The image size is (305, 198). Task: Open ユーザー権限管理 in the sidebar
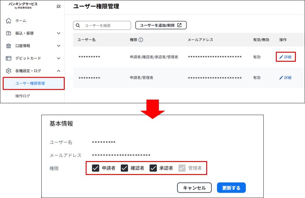(30, 84)
